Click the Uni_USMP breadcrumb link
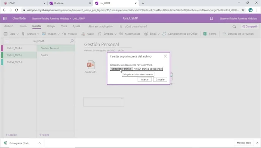Screen dimensions: 261x148 (x=78, y=18)
